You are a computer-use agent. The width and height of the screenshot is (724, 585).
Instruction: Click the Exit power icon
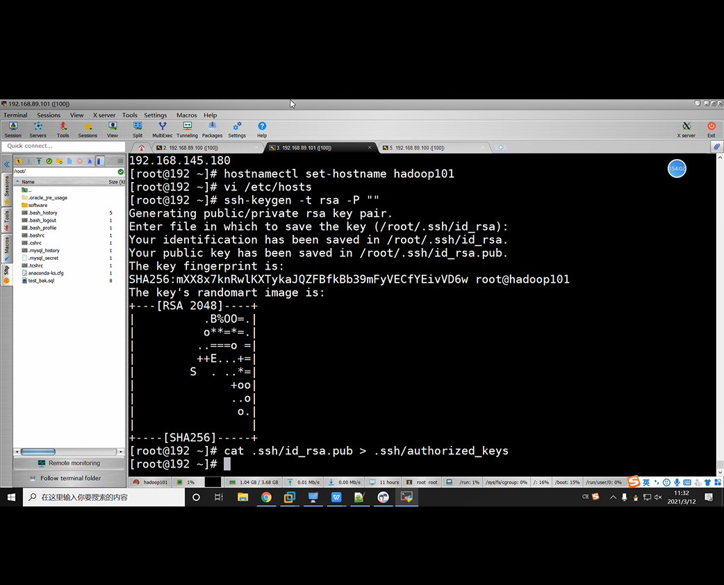click(711, 130)
